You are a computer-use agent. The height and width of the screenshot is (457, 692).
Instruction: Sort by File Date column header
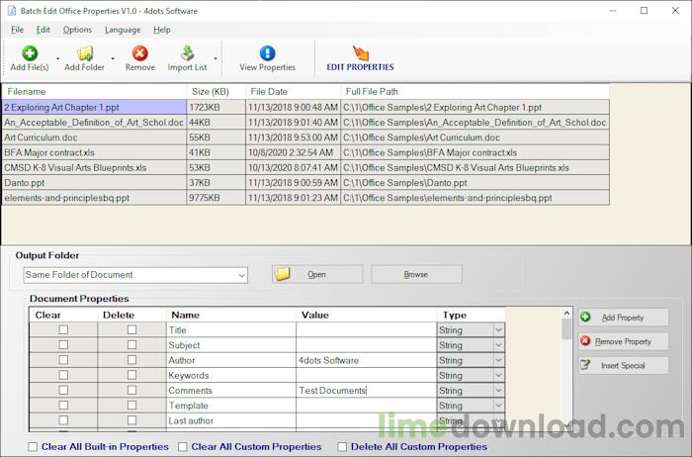click(293, 91)
